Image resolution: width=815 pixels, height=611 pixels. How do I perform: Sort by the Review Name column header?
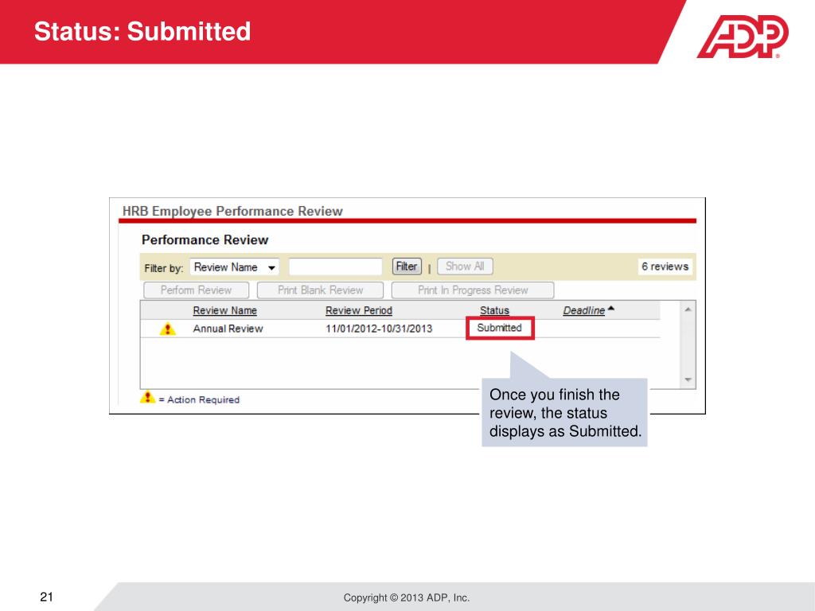click(x=224, y=311)
